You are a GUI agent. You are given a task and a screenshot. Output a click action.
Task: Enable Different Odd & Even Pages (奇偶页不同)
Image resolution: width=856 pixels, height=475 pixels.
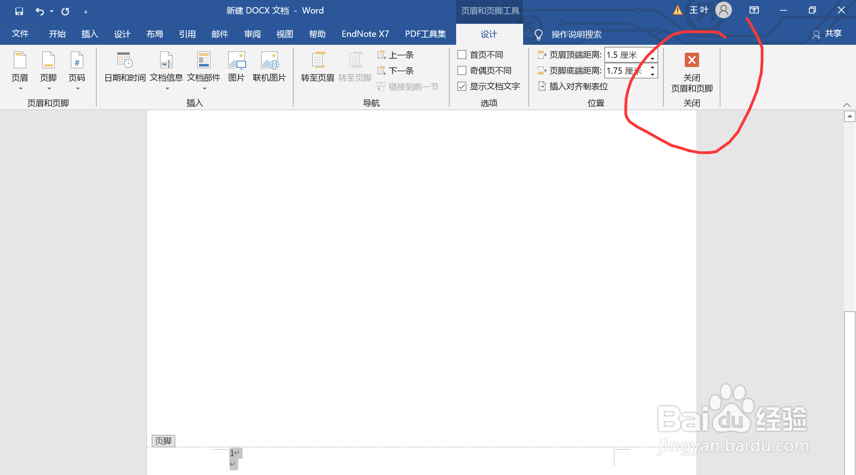[462, 71]
